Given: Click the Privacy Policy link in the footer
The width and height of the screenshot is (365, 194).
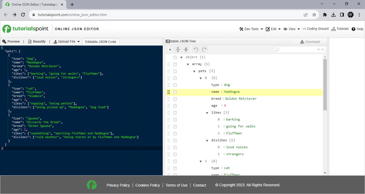Looking at the screenshot, I should tap(118, 185).
